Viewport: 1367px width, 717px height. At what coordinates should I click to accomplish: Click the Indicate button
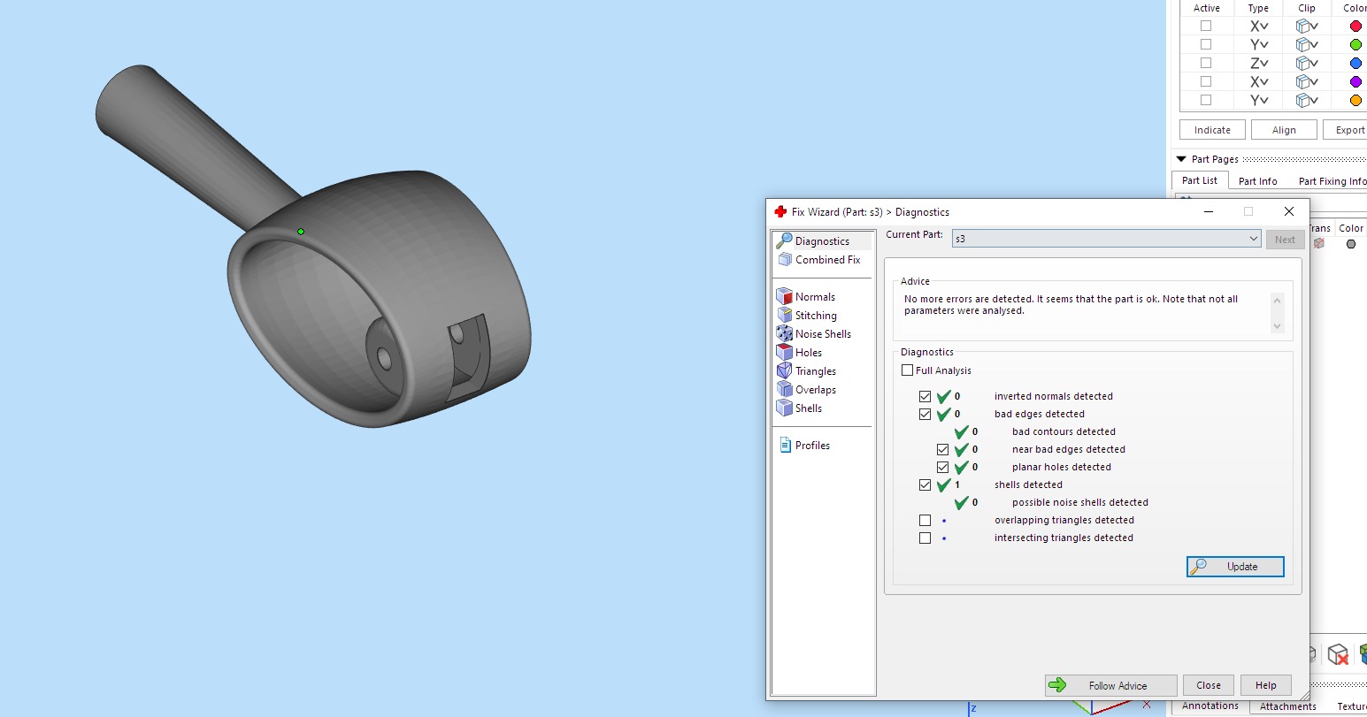tap(1212, 130)
